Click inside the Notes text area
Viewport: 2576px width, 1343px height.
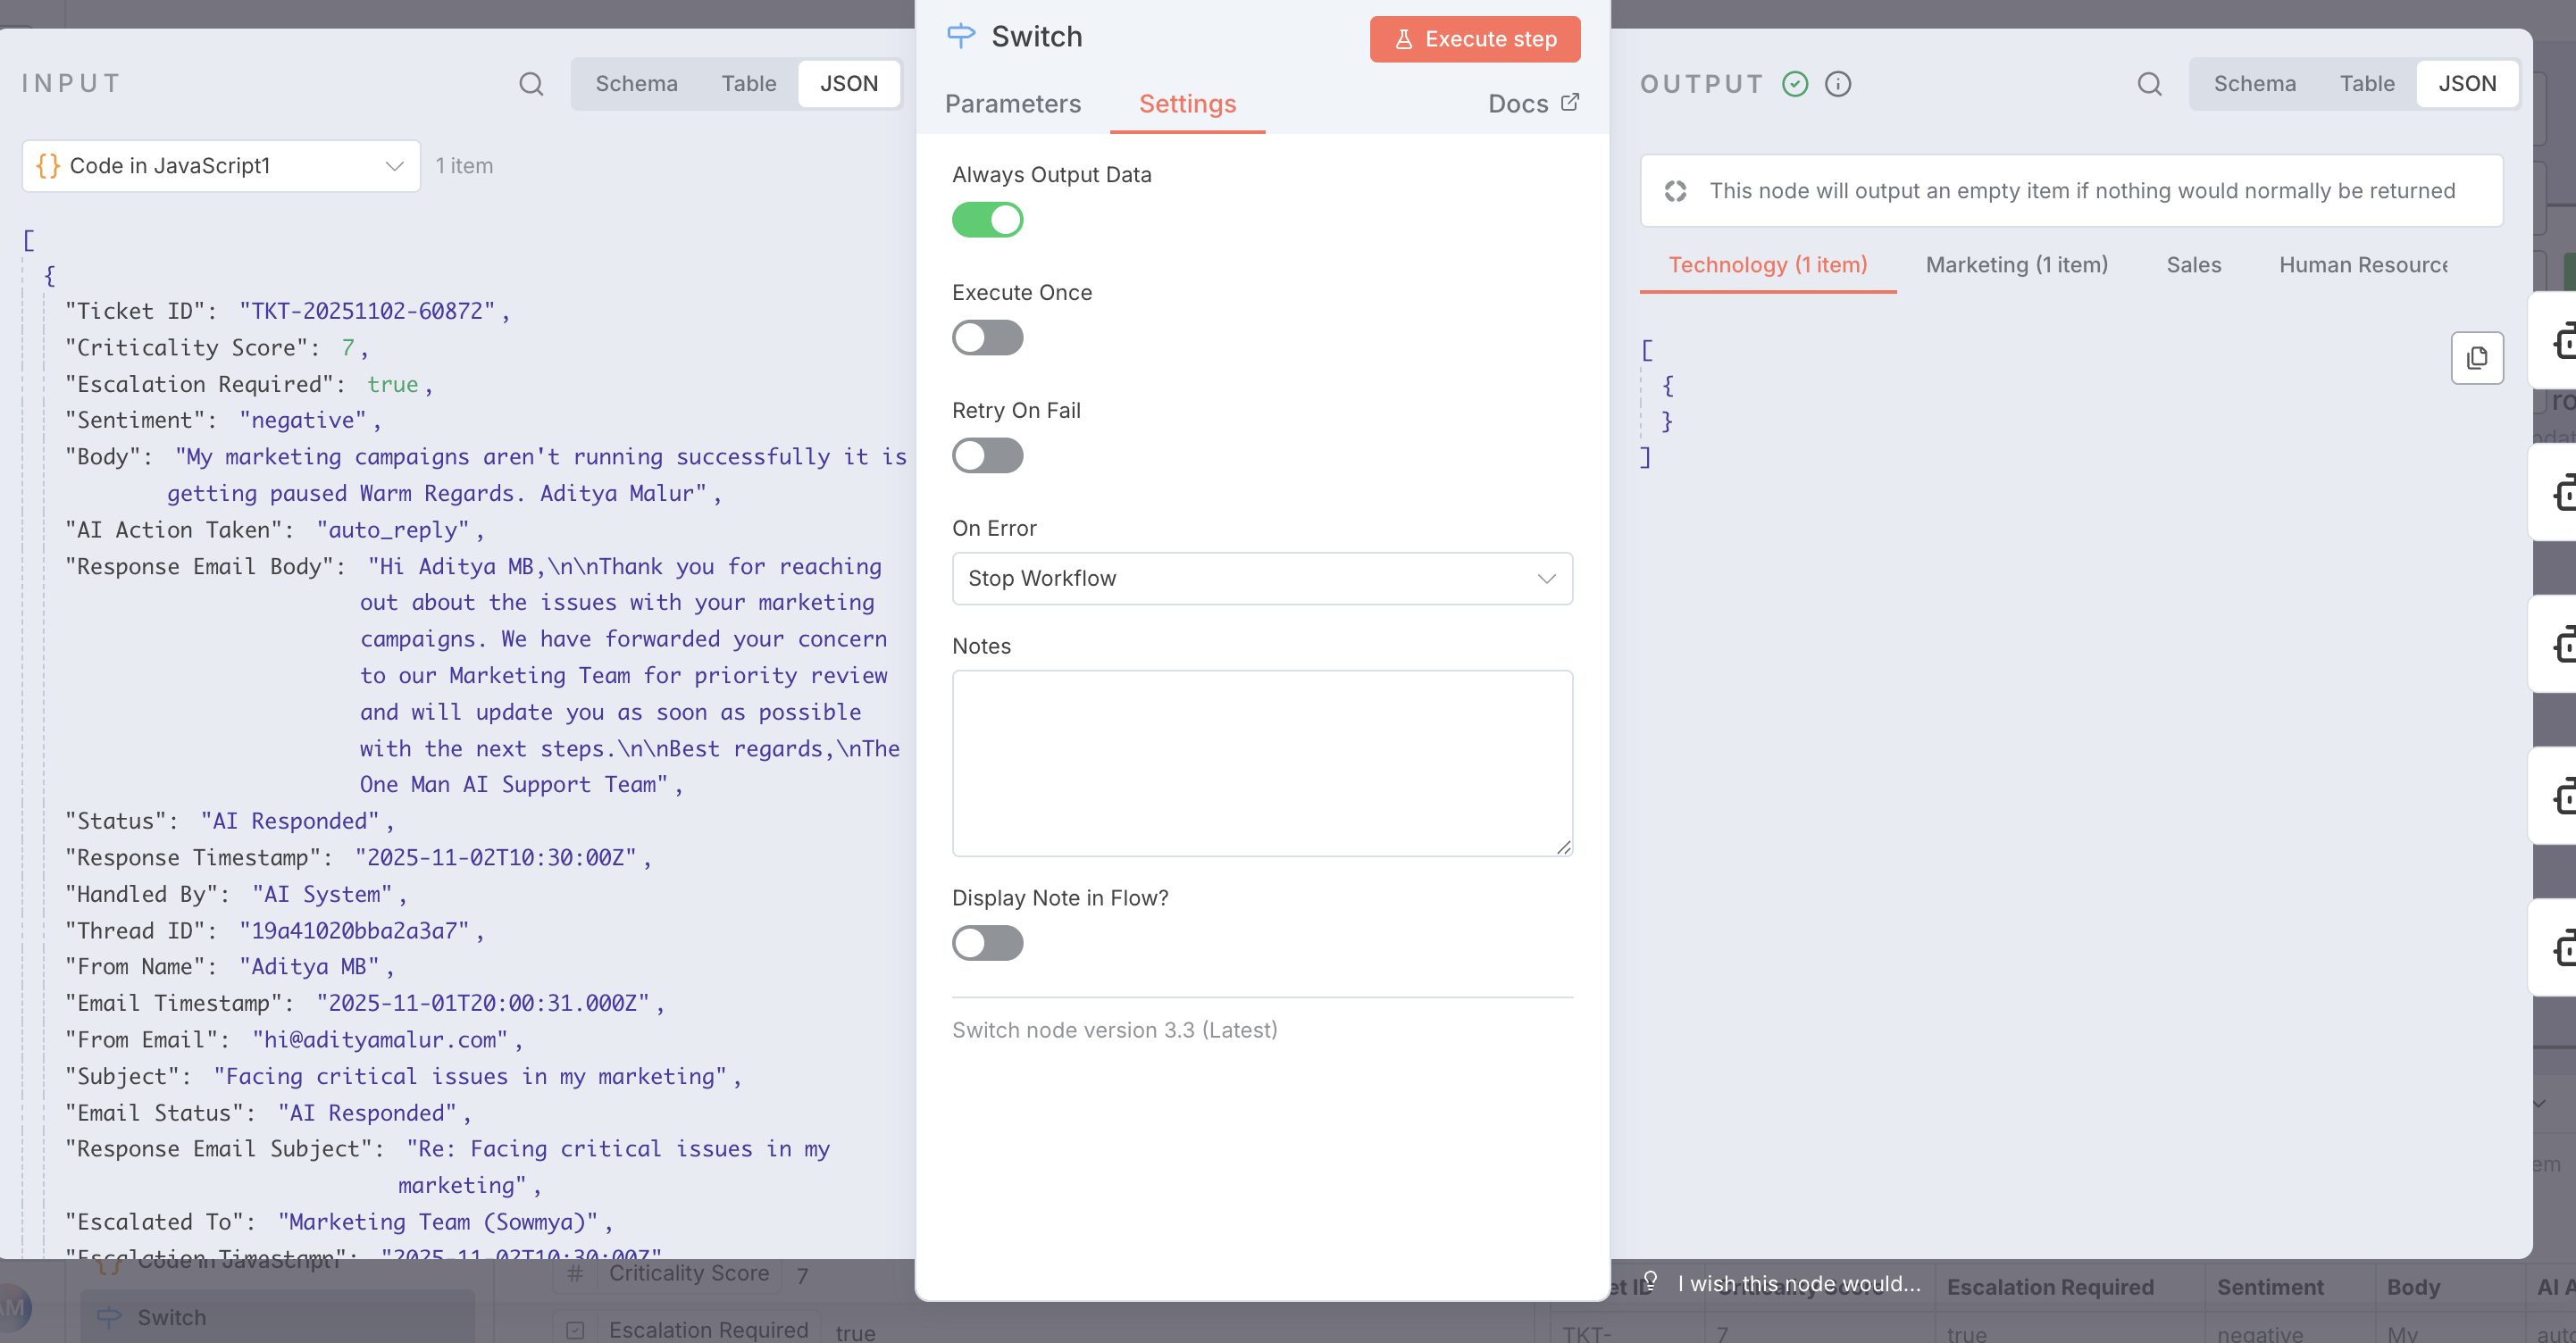(x=1262, y=763)
